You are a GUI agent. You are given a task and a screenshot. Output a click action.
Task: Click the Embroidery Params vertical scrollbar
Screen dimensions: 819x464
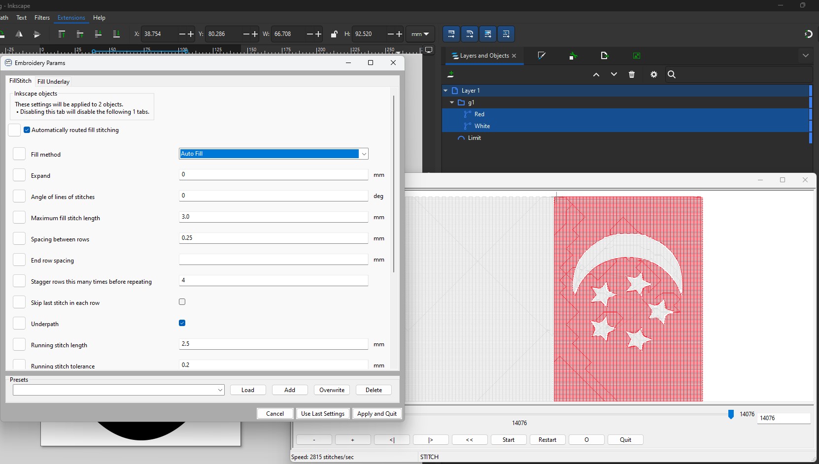(393, 184)
